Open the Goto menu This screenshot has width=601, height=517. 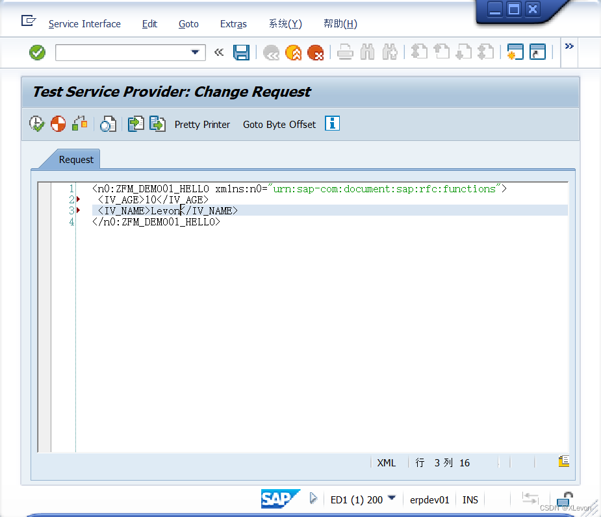pyautogui.click(x=188, y=24)
